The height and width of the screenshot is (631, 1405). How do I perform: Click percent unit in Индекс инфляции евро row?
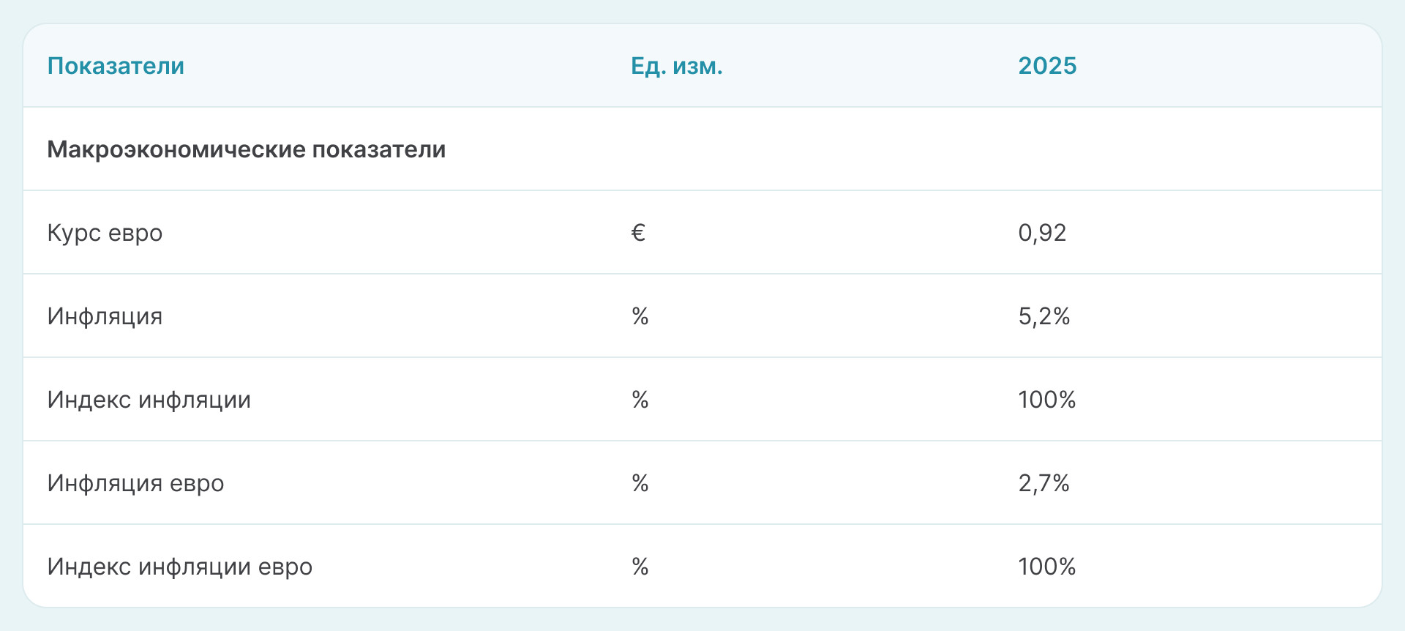click(x=640, y=567)
